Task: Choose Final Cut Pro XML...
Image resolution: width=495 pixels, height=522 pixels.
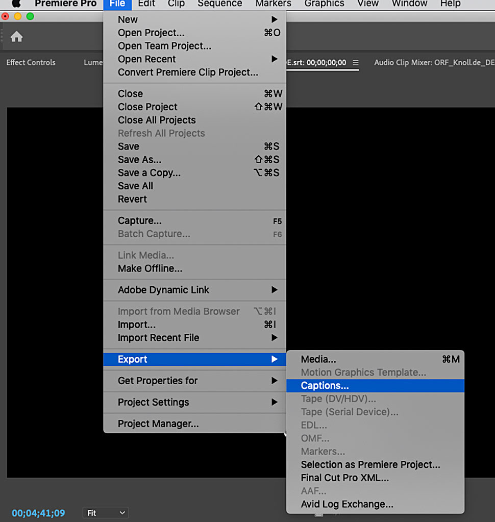Action: pos(375,478)
